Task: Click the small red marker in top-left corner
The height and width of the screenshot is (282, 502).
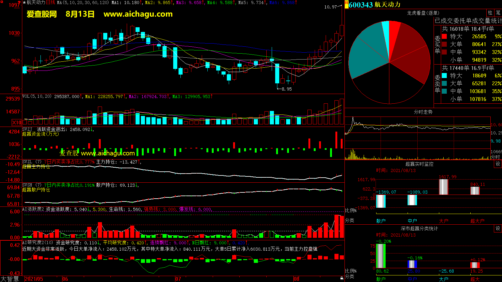Action: [1, 2]
